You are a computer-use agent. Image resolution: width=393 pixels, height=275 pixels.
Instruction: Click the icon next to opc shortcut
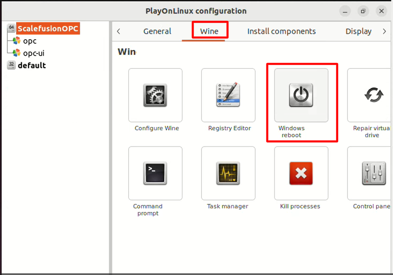click(17, 40)
